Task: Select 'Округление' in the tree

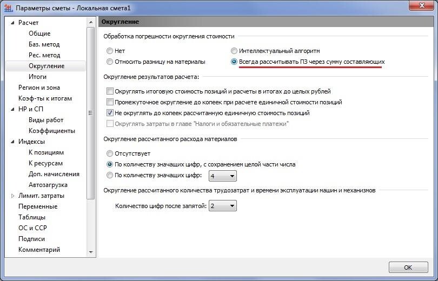Action: pyautogui.click(x=47, y=66)
